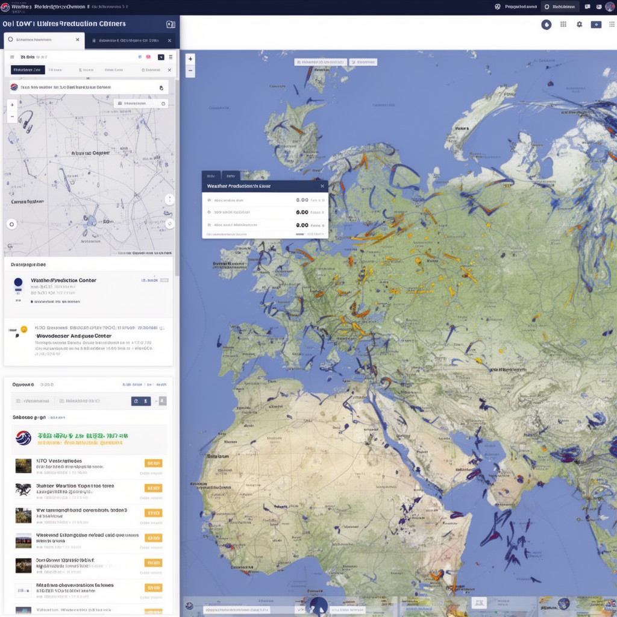The height and width of the screenshot is (617, 617).
Task: Open notifications bell above the main map
Action: 580,24
